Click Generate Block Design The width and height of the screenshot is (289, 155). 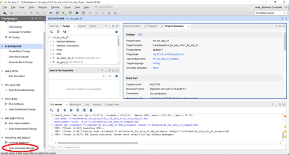21,62
